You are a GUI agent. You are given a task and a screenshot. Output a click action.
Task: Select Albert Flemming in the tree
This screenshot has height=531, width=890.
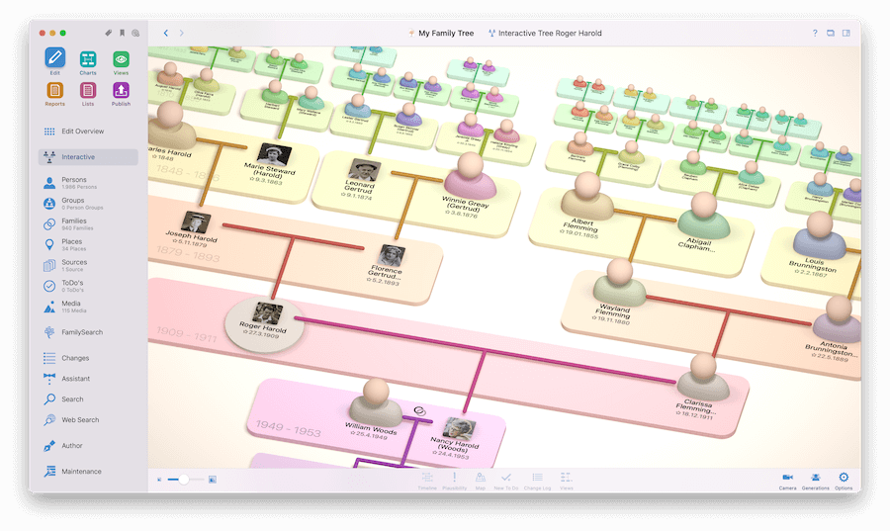pos(585,205)
